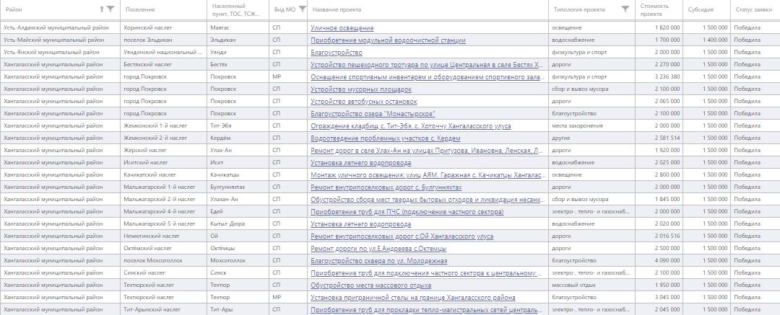This screenshot has height=315, width=780.
Task: Sort by the Населенный пункт, ТОС, ТСЖ header
Action: click(235, 9)
